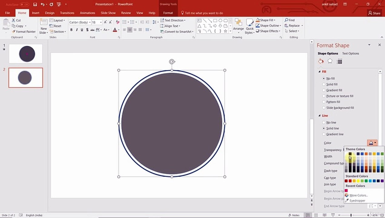Click the Cut scissors icon
385x218 pixels.
14,20
